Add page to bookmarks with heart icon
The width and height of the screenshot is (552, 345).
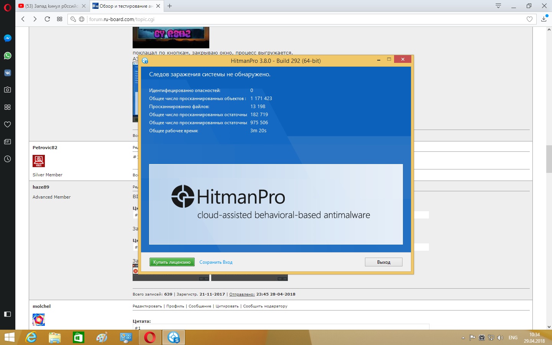point(529,19)
